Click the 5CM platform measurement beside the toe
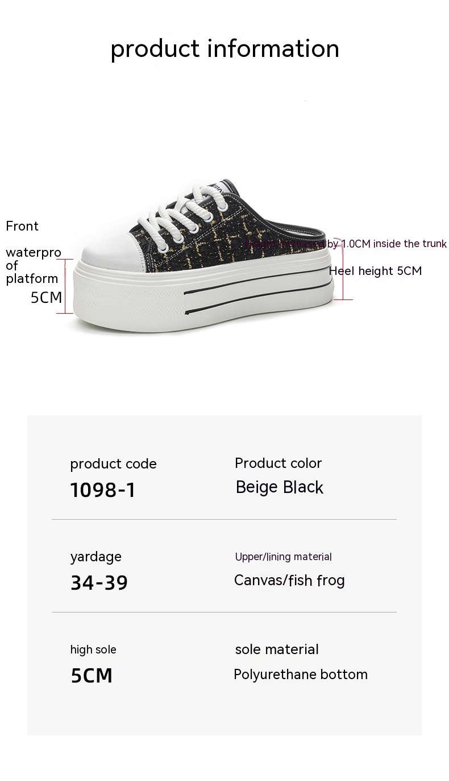This screenshot has height=781, width=449. click(x=46, y=297)
